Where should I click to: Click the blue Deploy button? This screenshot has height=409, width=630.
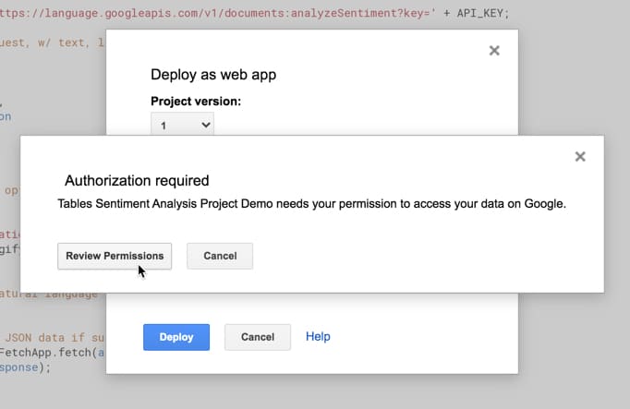click(x=176, y=337)
